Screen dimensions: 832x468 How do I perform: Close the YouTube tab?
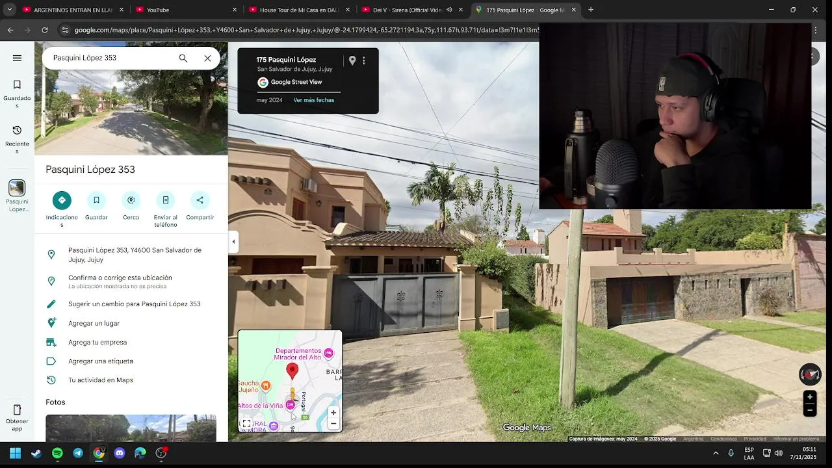pos(235,10)
